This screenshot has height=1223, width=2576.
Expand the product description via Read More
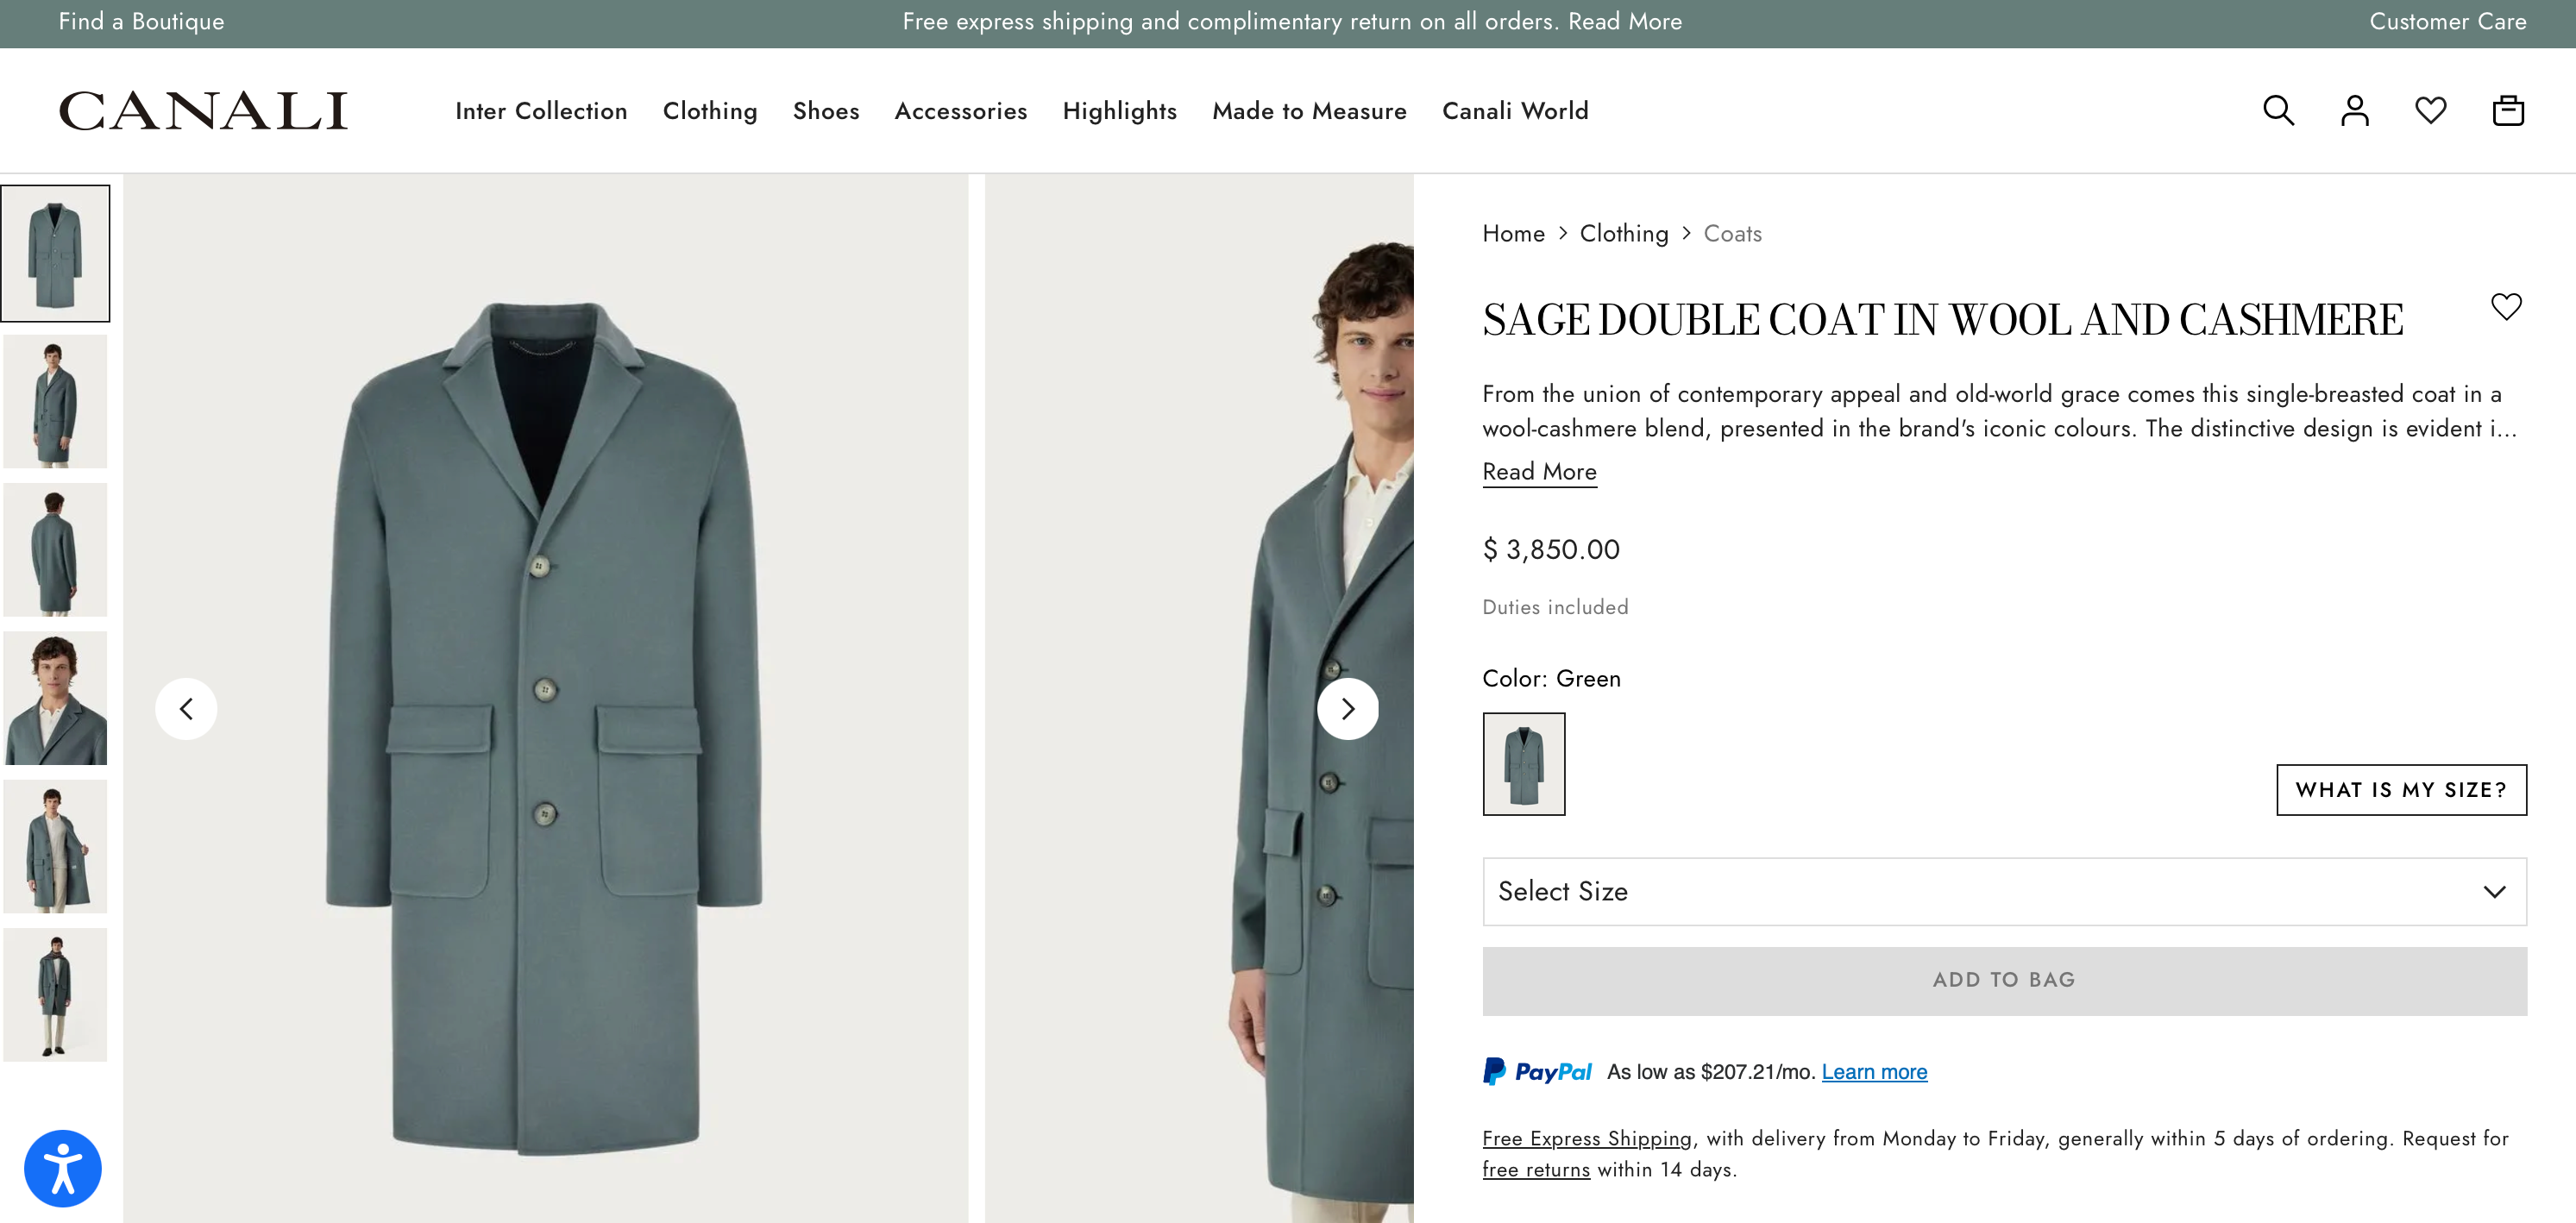[1539, 471]
